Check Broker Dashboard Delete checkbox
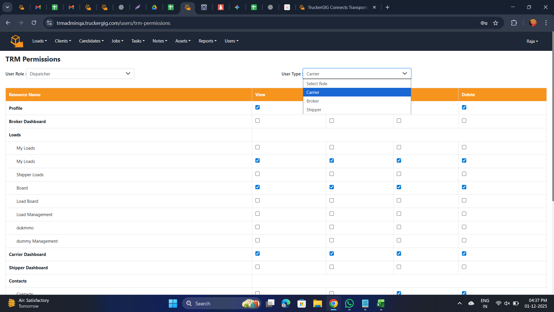The image size is (554, 312). tap(464, 121)
